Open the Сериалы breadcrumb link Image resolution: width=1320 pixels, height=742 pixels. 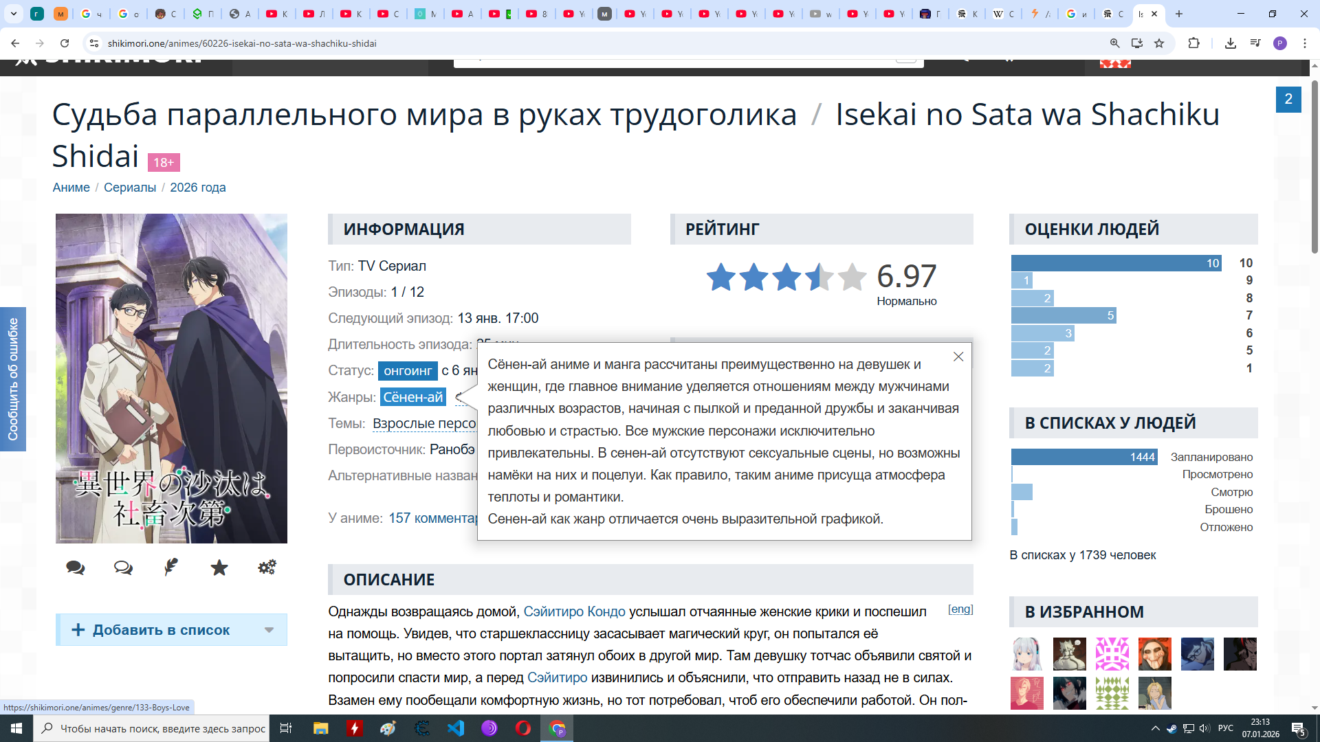tap(130, 188)
